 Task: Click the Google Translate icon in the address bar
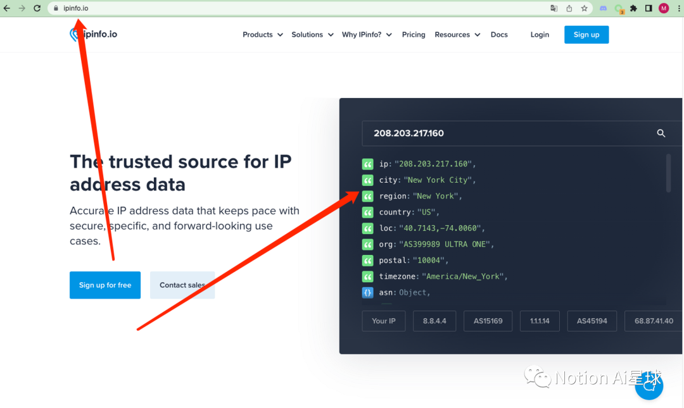[x=554, y=8]
